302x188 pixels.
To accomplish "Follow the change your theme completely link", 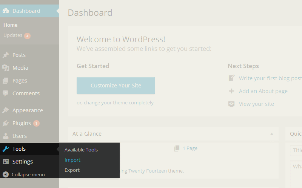I will tap(119, 102).
